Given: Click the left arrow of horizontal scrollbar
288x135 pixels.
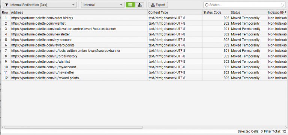Looking at the screenshot, I should [3, 127].
